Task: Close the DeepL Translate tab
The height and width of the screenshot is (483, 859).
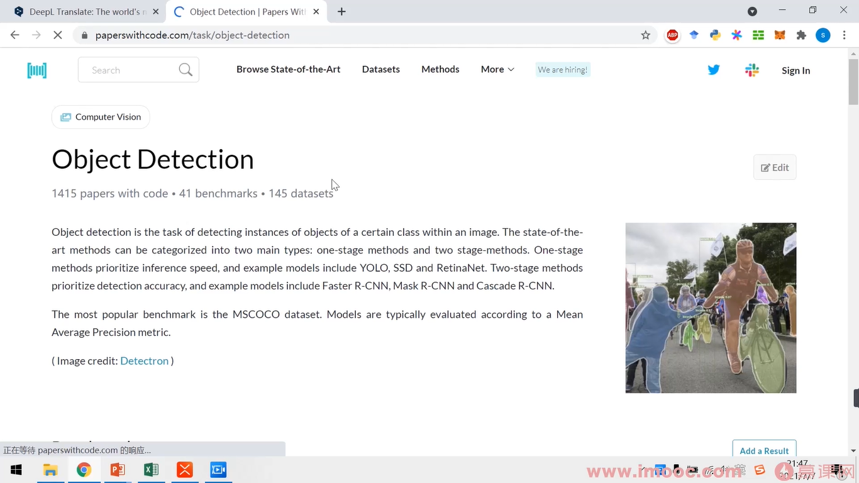Action: pyautogui.click(x=155, y=11)
